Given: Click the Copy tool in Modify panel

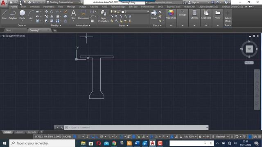Looking at the screenshot, I should tap(46, 16).
